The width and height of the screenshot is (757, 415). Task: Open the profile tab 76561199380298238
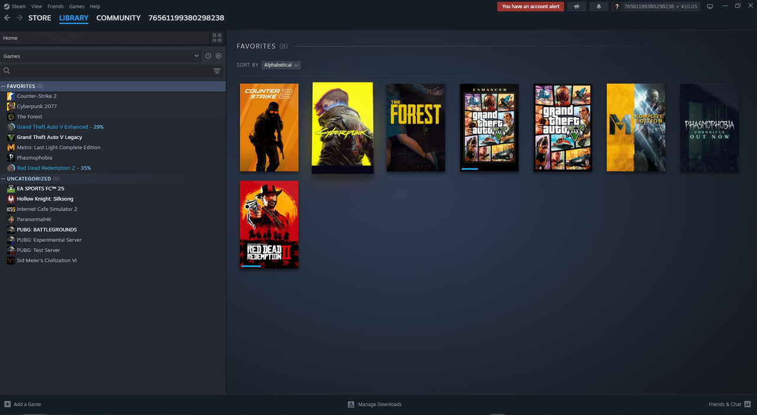186,18
